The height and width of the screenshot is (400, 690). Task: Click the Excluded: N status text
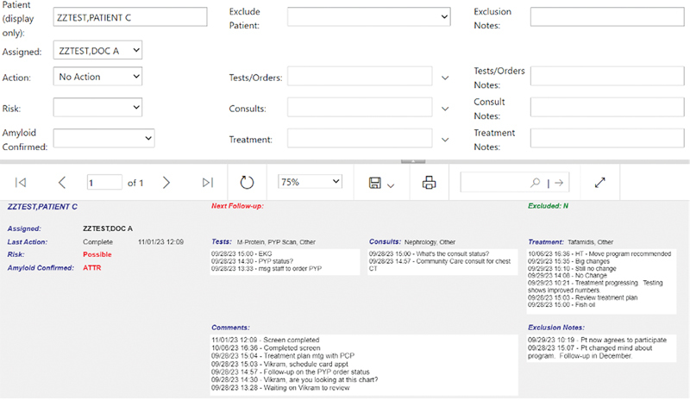click(548, 206)
